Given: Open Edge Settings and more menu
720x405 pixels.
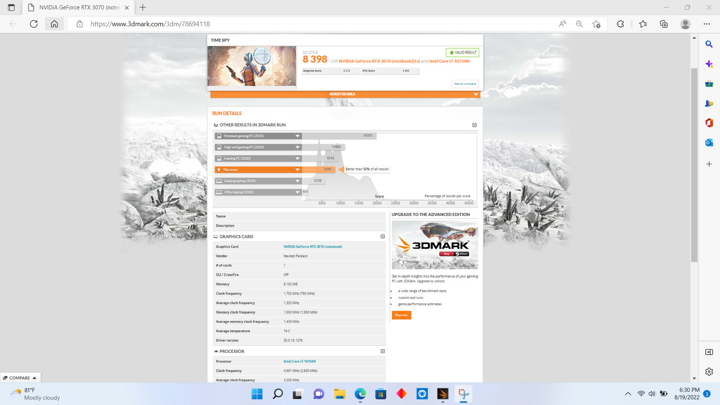Looking at the screenshot, I should click(x=707, y=24).
